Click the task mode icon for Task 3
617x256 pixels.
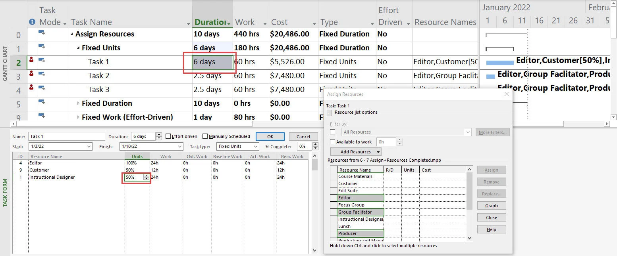[x=41, y=88]
